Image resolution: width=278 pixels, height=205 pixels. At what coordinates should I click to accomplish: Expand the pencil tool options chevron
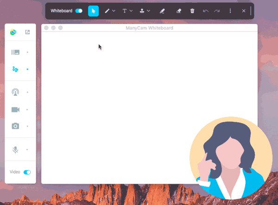114,11
